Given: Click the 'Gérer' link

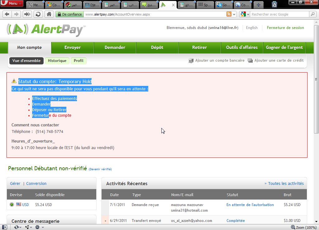Looking at the screenshot, I should click(x=15, y=184).
